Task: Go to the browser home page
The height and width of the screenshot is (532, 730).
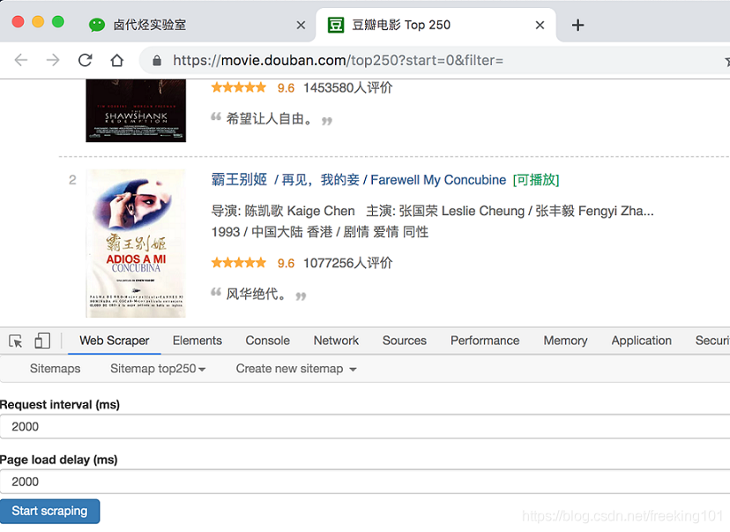Action: (x=117, y=60)
